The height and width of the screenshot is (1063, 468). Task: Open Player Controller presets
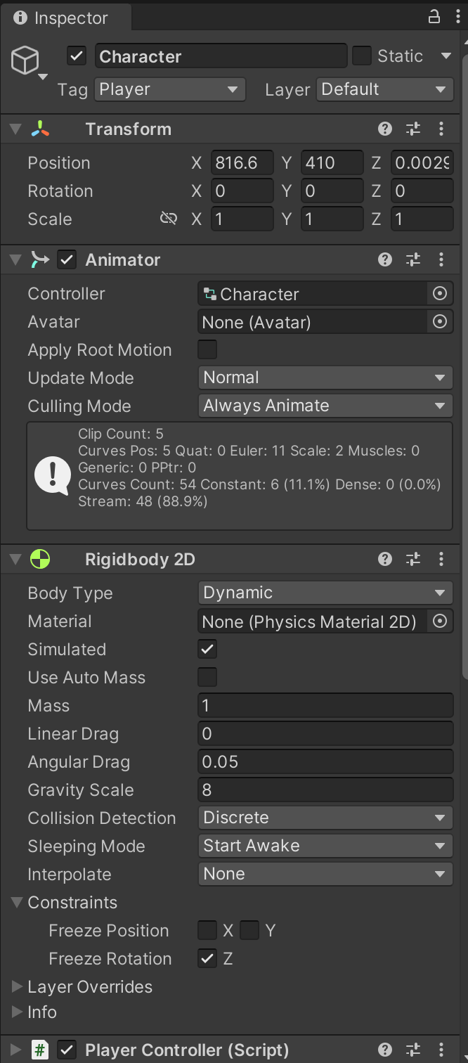pos(413,1050)
